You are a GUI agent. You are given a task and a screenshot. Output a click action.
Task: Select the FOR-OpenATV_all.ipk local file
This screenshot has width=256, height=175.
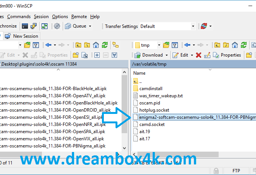tap(52, 96)
